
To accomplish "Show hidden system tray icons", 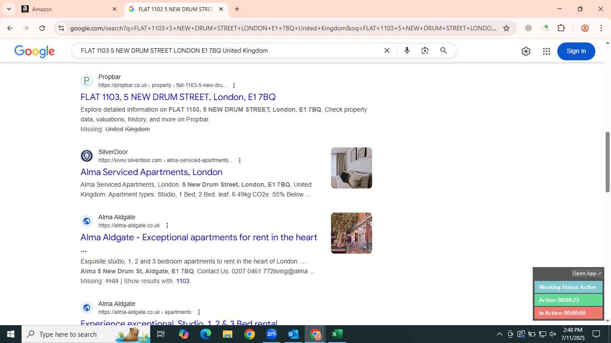I will pos(499,334).
